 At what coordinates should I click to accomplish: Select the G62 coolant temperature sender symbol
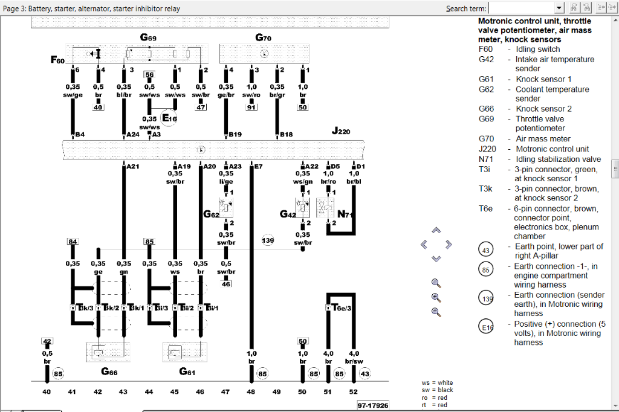(x=225, y=207)
